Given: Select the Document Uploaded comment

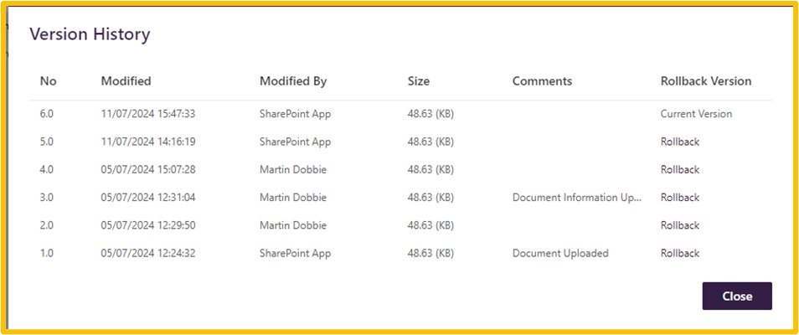Looking at the screenshot, I should (x=560, y=253).
